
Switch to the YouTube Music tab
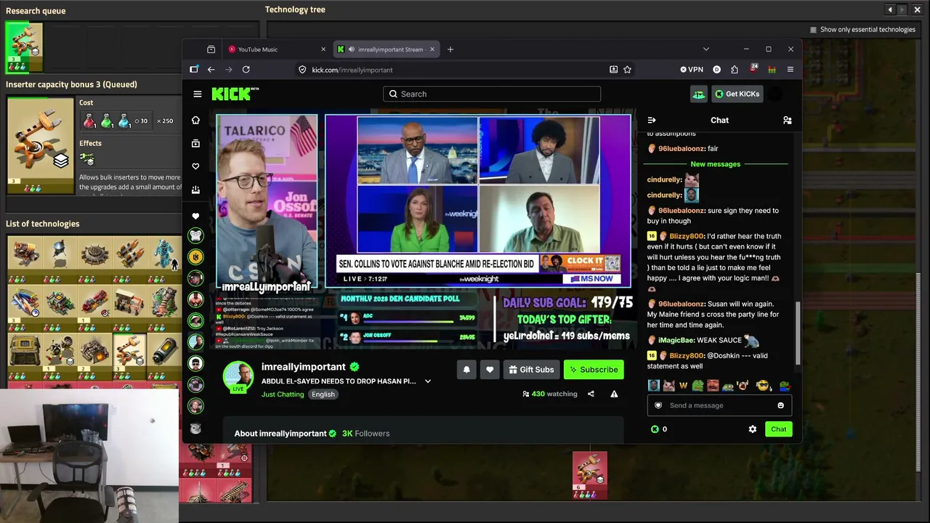[x=275, y=49]
